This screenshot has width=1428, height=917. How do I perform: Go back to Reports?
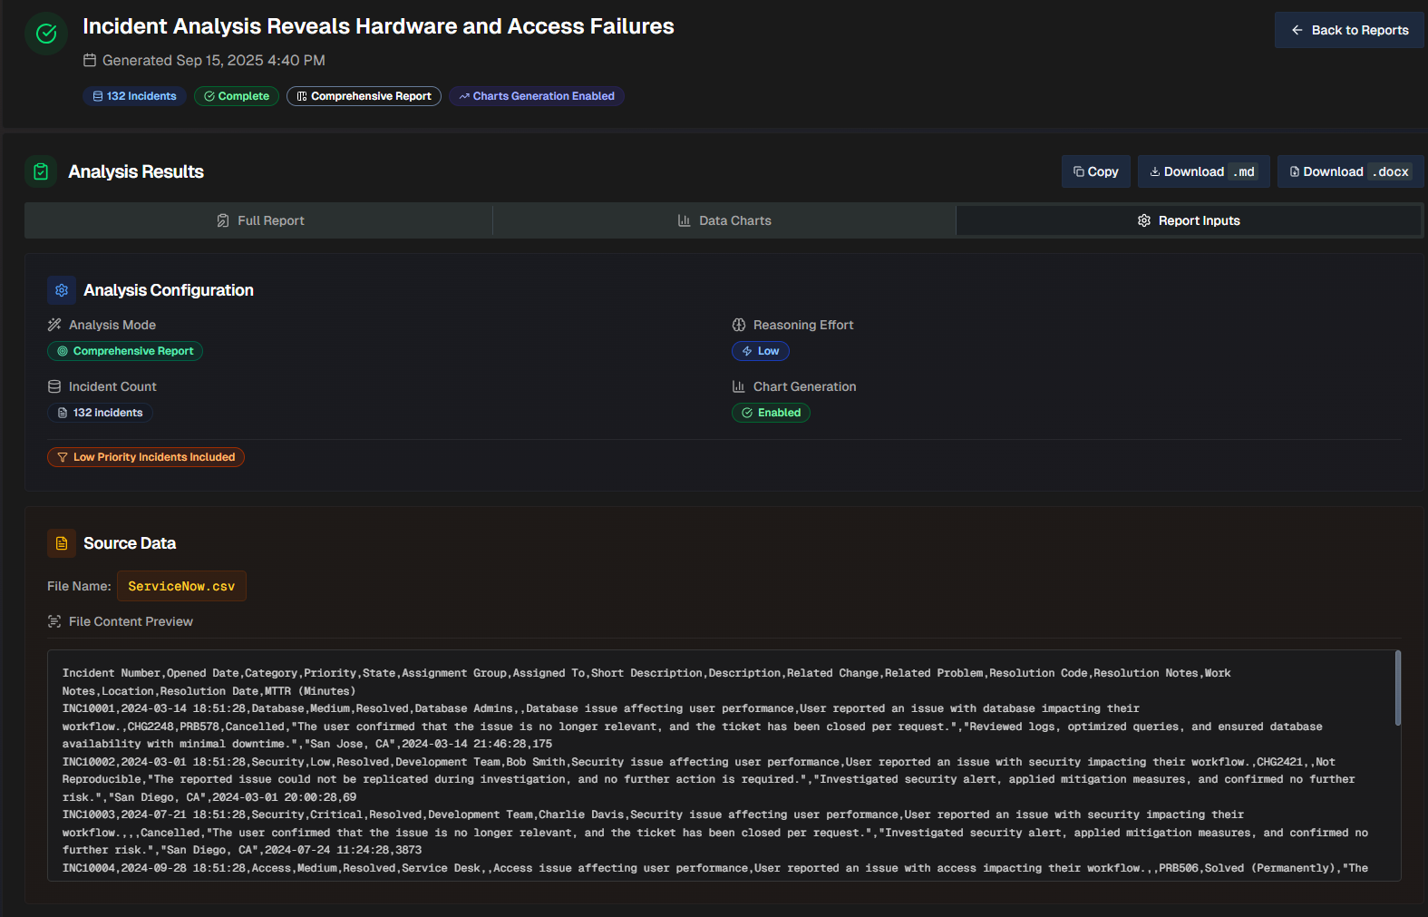pyautogui.click(x=1349, y=30)
